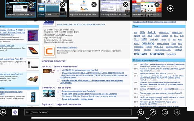Screen dimensions: 194x121
Task: Click the Intel tag
Action: click(x=144, y=39)
